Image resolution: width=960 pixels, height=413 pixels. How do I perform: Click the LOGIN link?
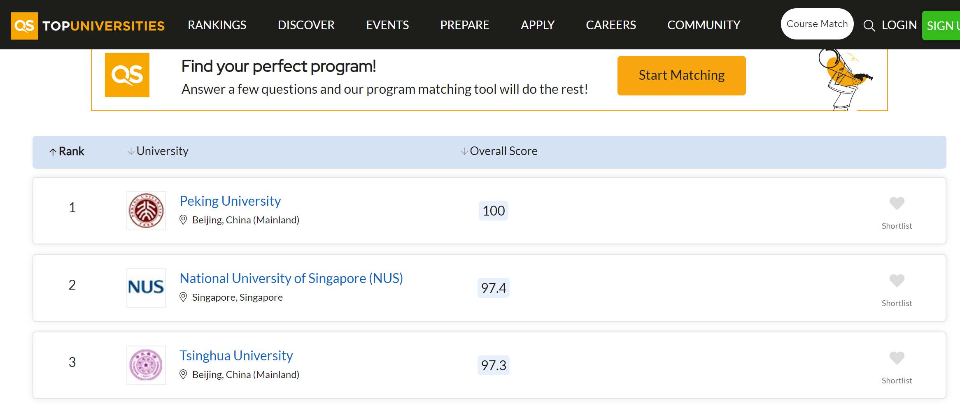899,26
